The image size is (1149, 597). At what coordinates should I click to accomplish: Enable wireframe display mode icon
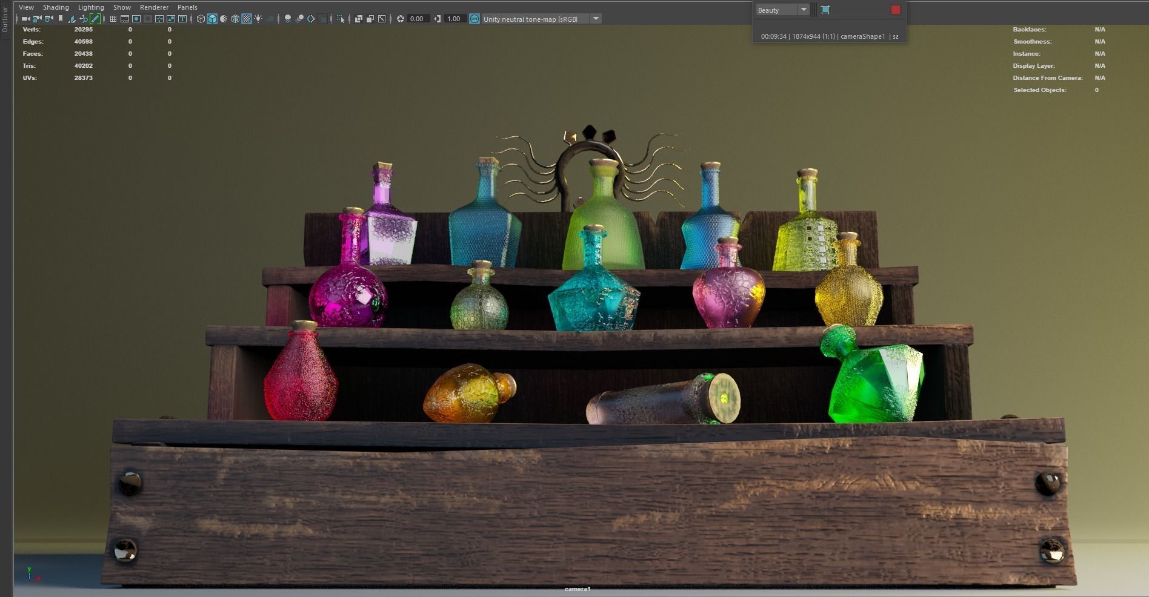201,19
